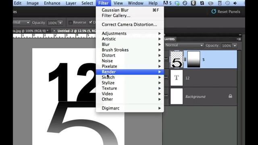Select the layer named 12
This screenshot has height=145, width=258.
(187, 78)
